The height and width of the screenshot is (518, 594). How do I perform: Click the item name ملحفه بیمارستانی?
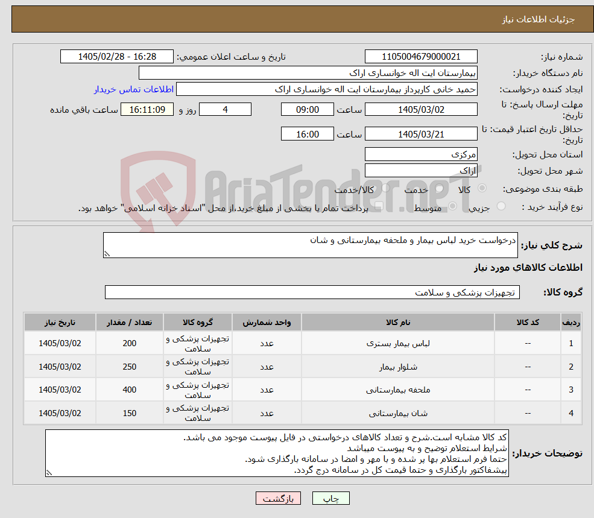point(398,390)
